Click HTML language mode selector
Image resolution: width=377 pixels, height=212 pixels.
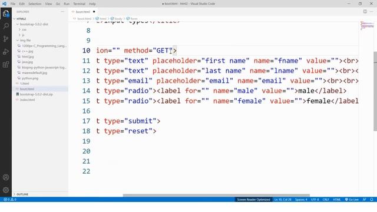tap(336, 200)
